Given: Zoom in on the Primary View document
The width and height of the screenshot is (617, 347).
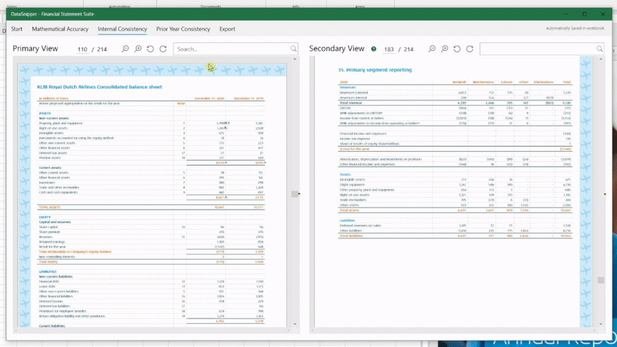Looking at the screenshot, I should click(138, 49).
